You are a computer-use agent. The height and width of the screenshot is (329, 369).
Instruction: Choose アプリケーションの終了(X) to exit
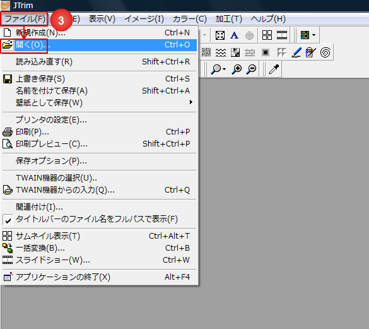coord(99,277)
